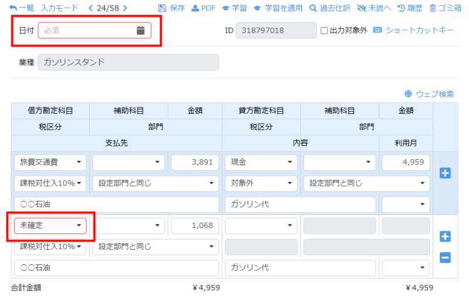Click the save (保存) floppy icon
Image resolution: width=469 pixels, height=299 pixels.
pos(162,8)
